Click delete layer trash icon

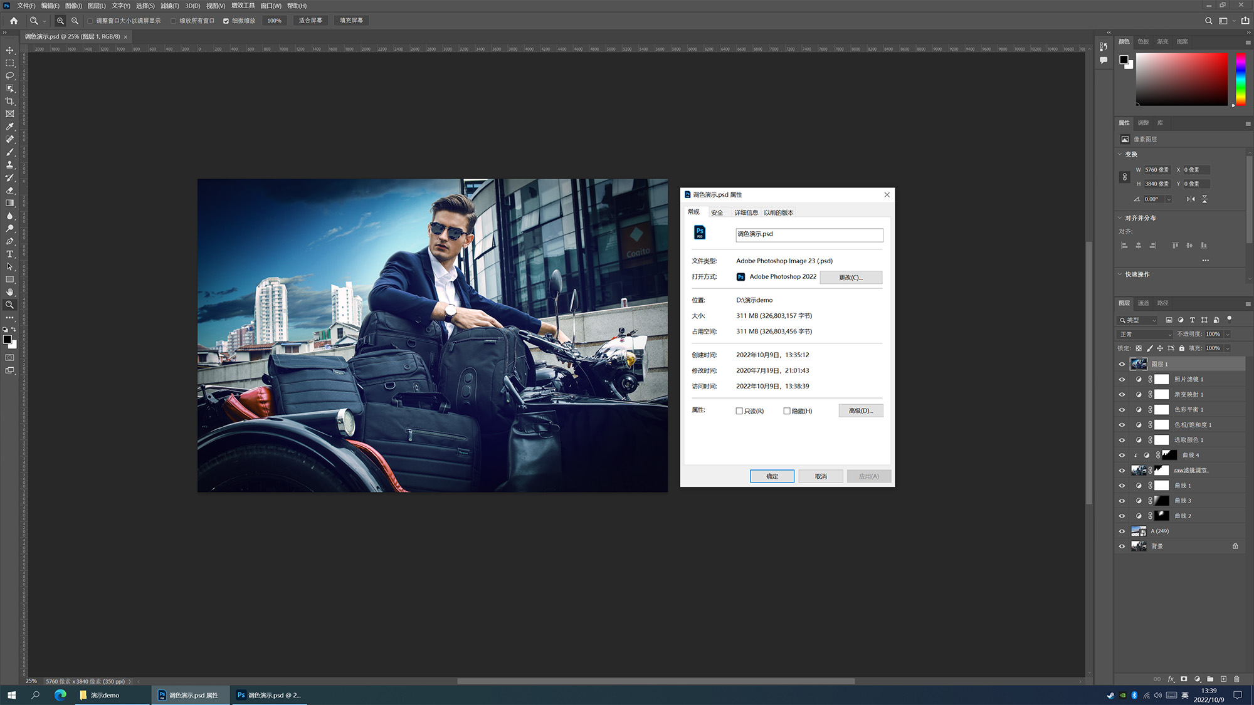click(1236, 679)
